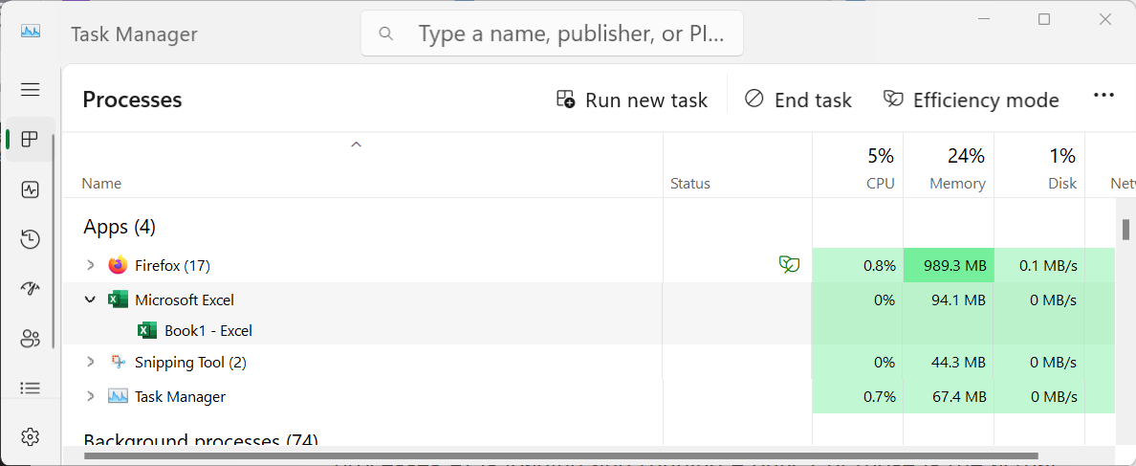Screen dimensions: 1136x466
Task: Open the Details page sidebar icon
Action: [30, 388]
